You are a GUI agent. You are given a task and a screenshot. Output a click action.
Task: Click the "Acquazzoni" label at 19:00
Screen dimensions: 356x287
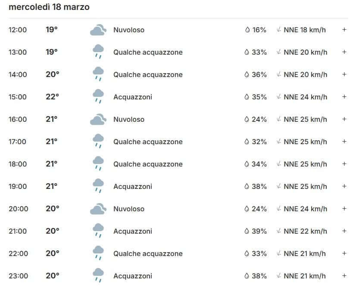tap(132, 186)
